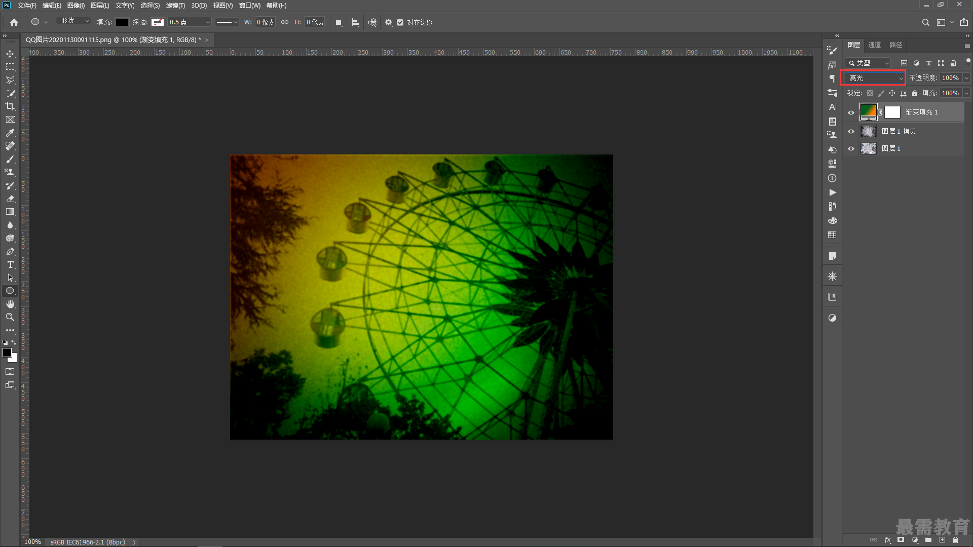The width and height of the screenshot is (973, 547).
Task: Open the 滤镜(T) menu
Action: pos(175,6)
